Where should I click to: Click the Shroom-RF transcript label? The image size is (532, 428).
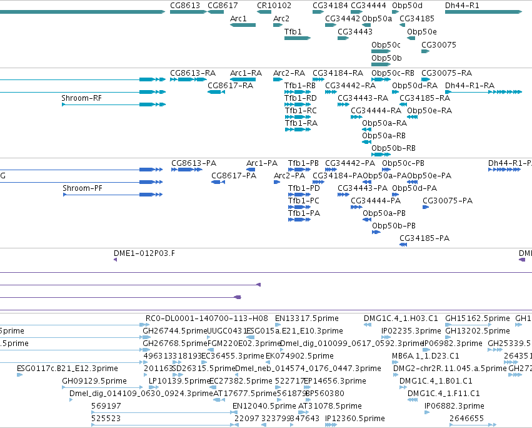tap(81, 98)
